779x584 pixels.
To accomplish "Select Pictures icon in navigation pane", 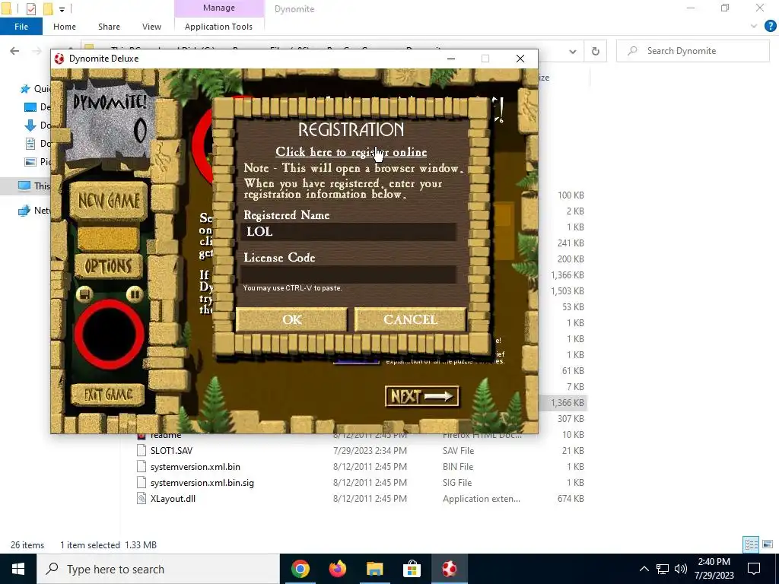I will click(x=30, y=161).
